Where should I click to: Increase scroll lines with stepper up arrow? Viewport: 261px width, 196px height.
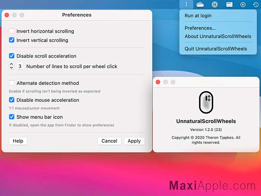12,64
